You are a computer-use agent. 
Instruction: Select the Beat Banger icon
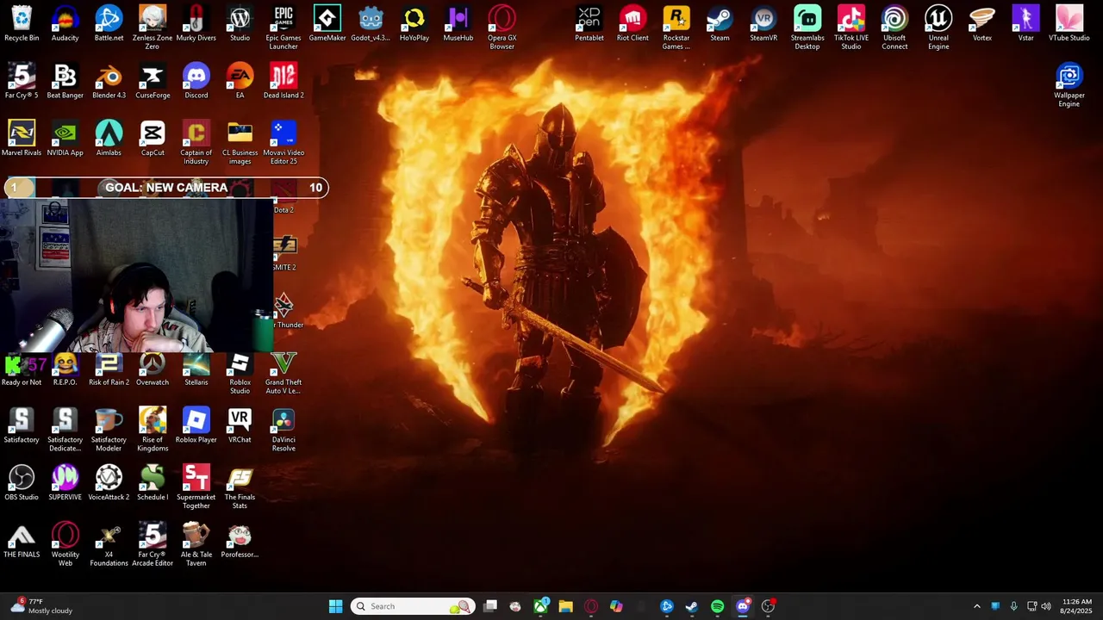click(x=65, y=82)
